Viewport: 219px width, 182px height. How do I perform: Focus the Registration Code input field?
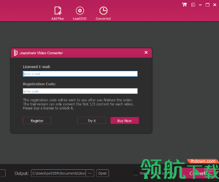point(80,91)
